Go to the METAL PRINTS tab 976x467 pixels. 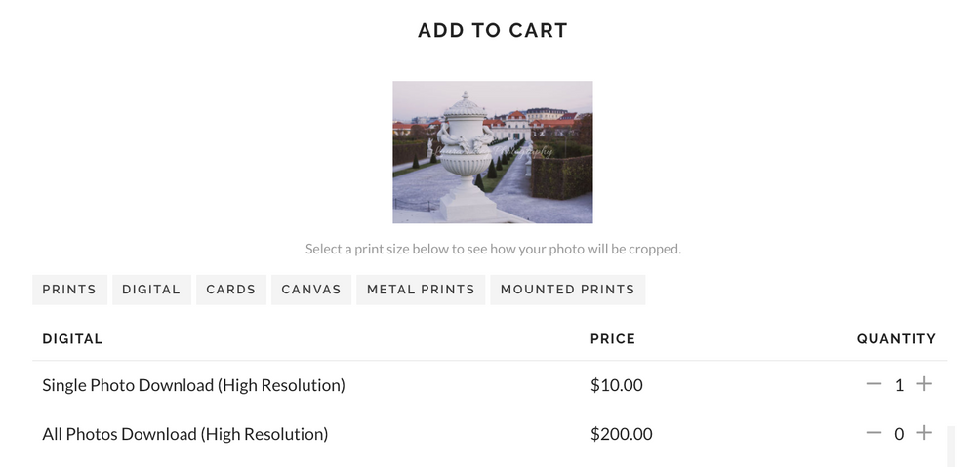[421, 290]
